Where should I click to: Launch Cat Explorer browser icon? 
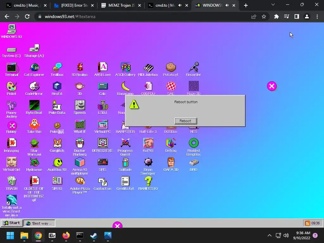34,68
